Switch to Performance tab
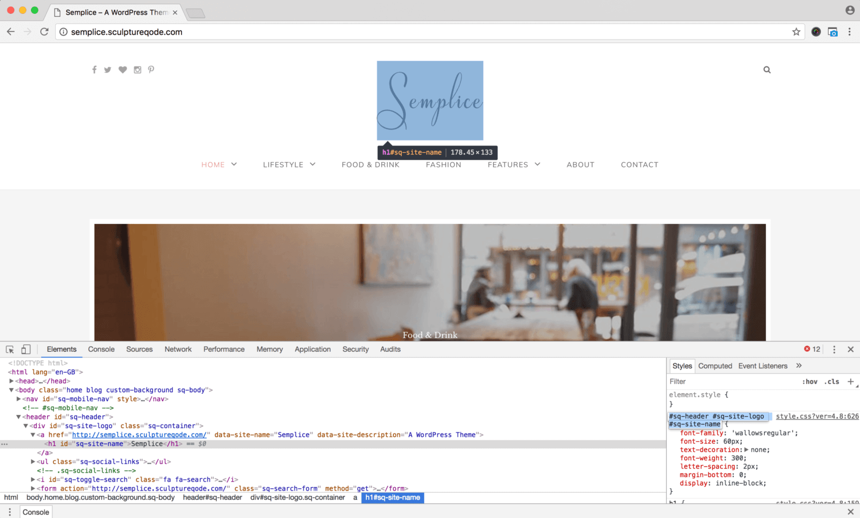The width and height of the screenshot is (860, 518). [224, 350]
